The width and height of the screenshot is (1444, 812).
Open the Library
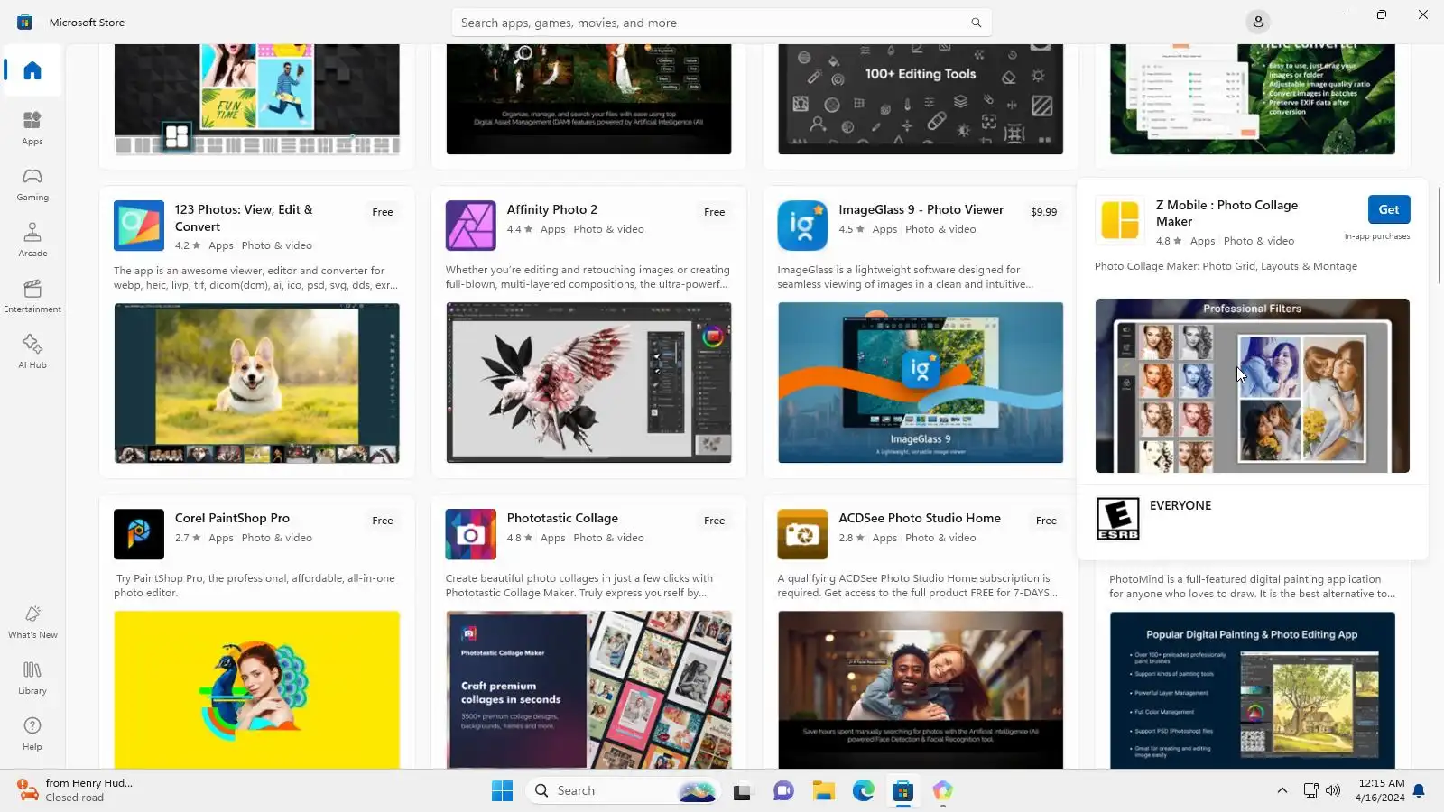(x=32, y=678)
